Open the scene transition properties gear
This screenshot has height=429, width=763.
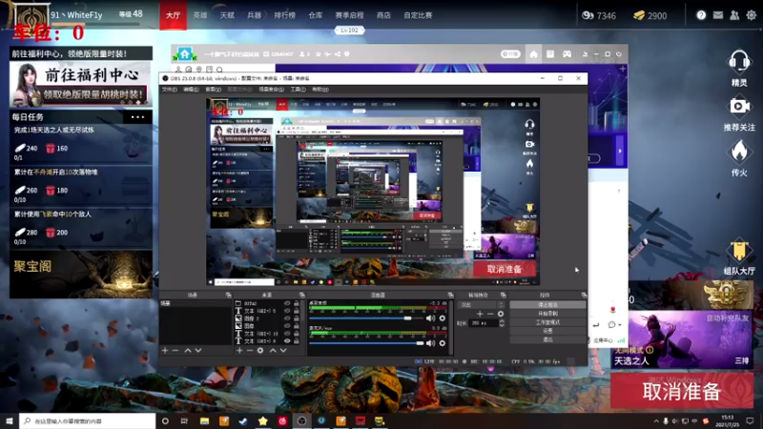coord(500,314)
